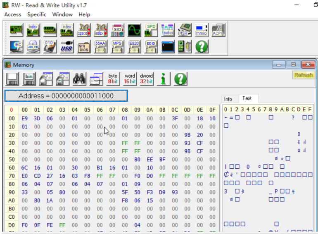
Task: Open the Window menu
Action: [62, 14]
